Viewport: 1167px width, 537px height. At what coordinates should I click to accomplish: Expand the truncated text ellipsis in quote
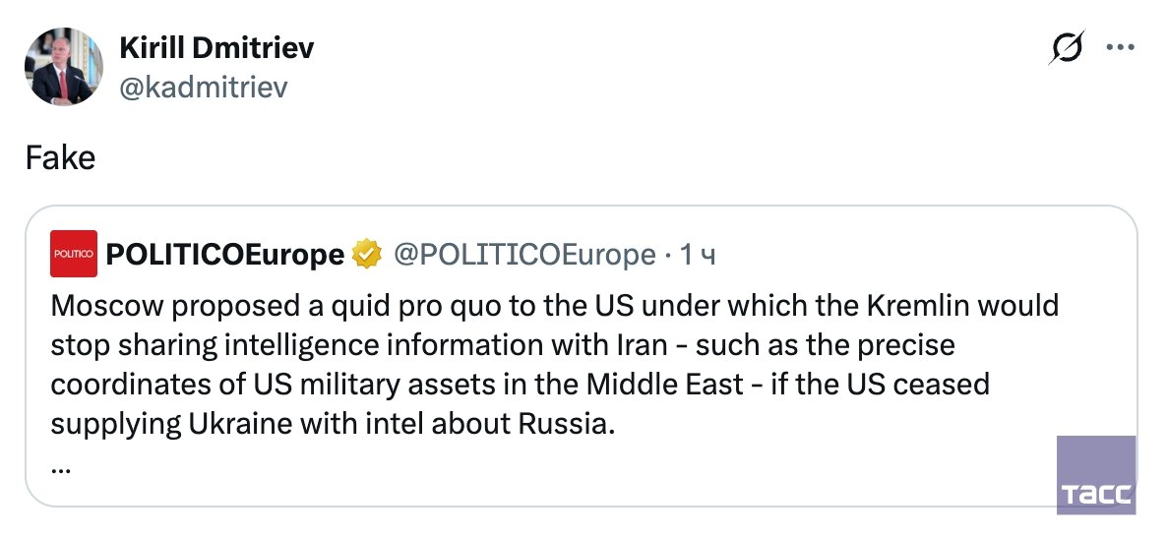(x=60, y=468)
